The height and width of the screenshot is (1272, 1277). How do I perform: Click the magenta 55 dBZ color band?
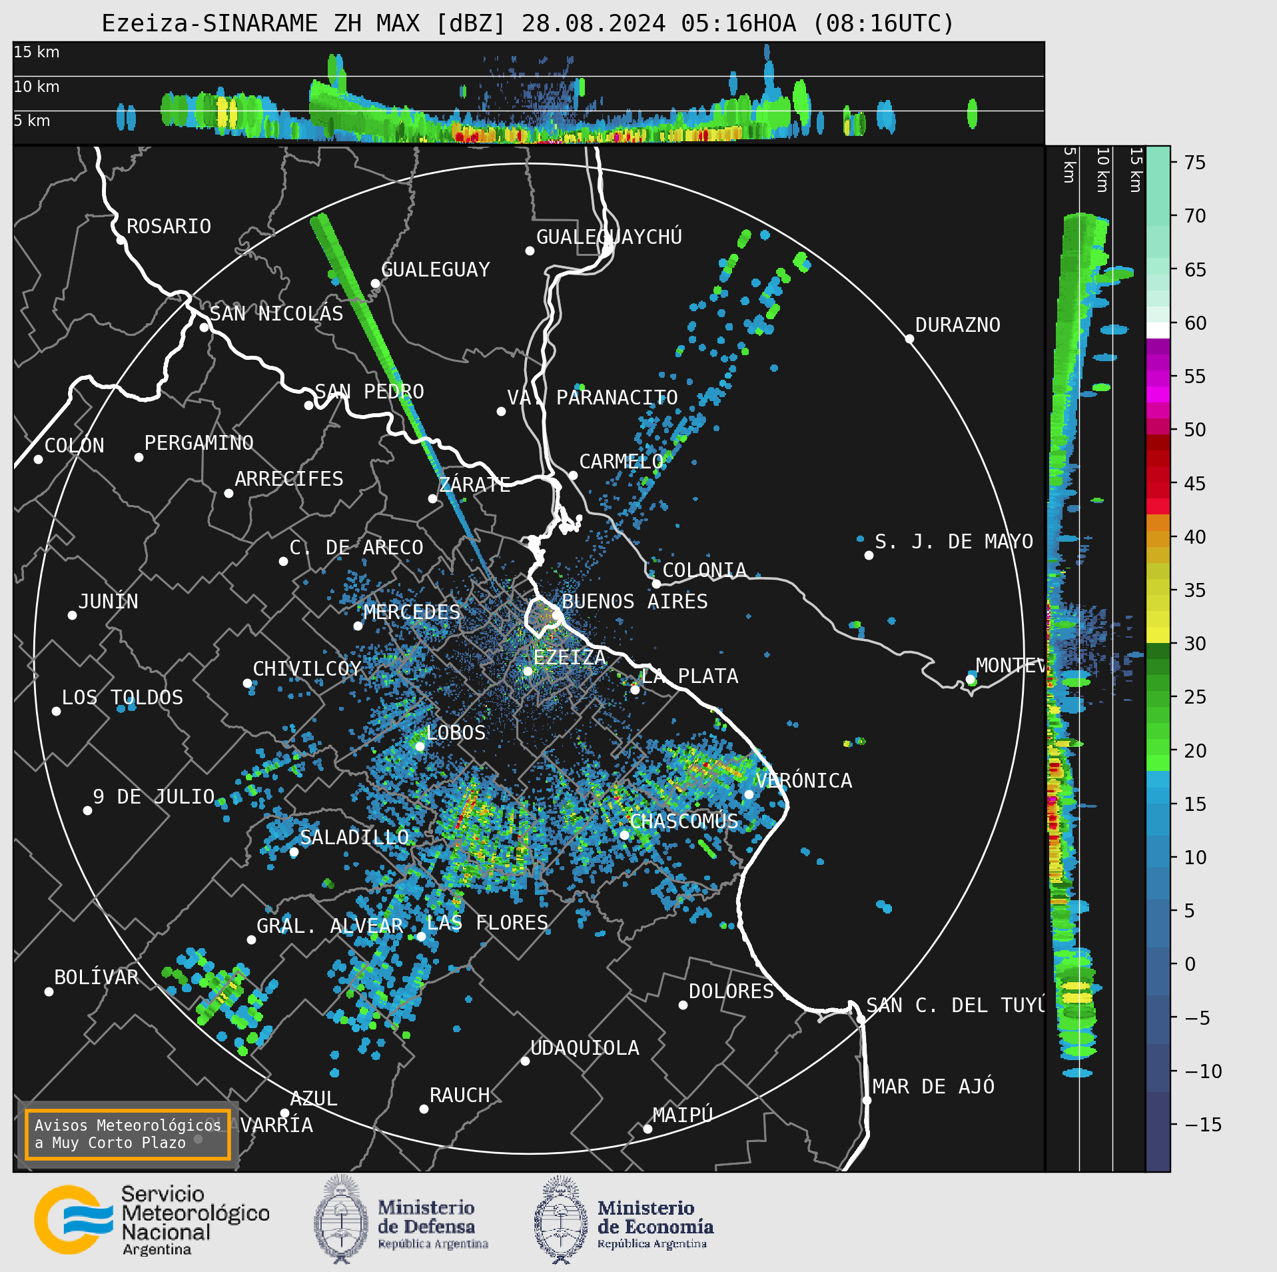pos(1158,378)
